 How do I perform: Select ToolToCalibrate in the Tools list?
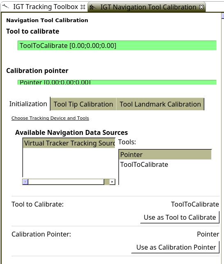(x=165, y=164)
